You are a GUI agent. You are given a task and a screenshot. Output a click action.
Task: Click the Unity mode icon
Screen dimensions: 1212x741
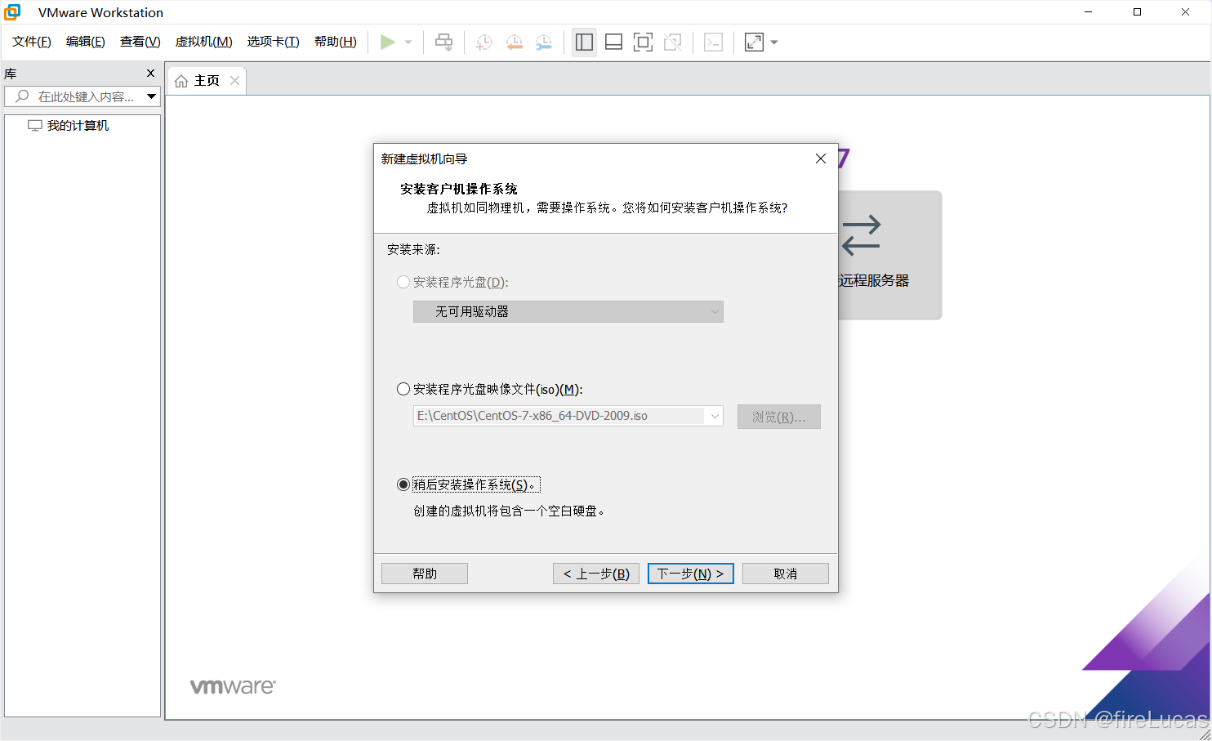tap(672, 42)
